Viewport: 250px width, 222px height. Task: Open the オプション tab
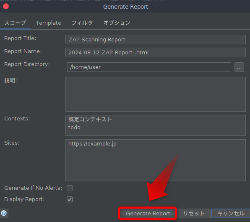point(117,23)
